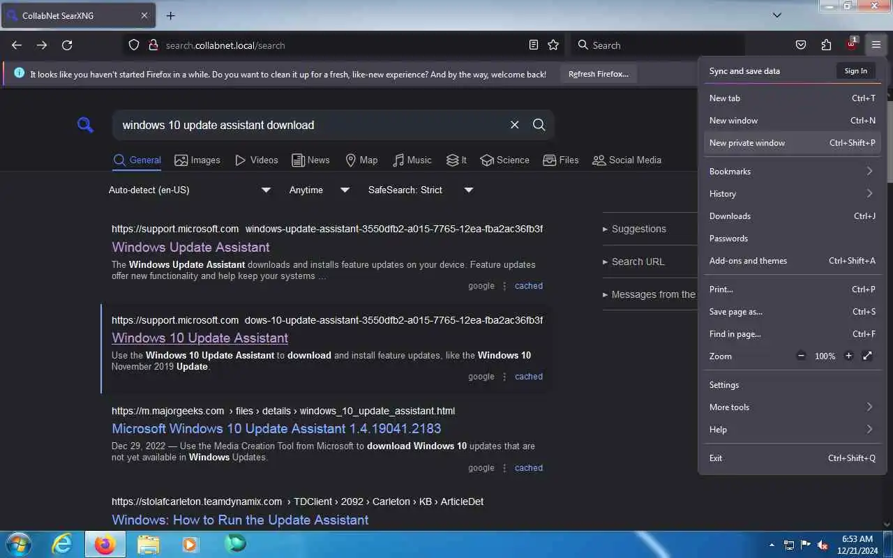
Task: Open language dropdown Auto-detect (en-US)
Action: tap(190, 190)
